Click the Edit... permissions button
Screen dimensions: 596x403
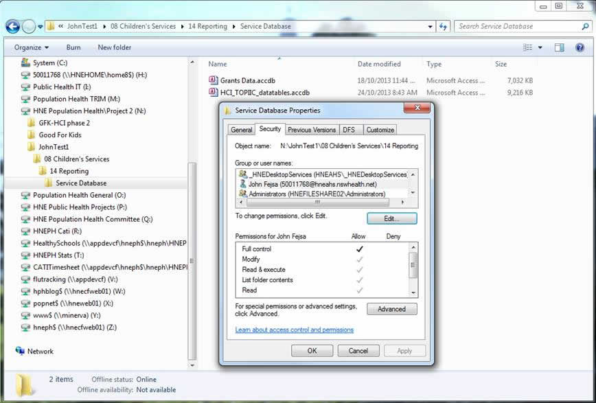click(392, 218)
